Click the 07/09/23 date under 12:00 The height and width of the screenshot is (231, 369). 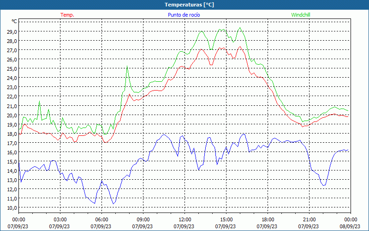[x=184, y=226]
